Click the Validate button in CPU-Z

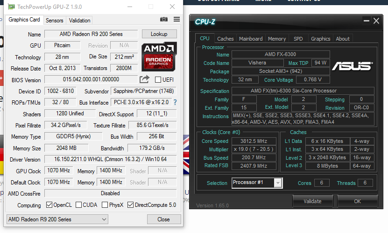(312, 201)
